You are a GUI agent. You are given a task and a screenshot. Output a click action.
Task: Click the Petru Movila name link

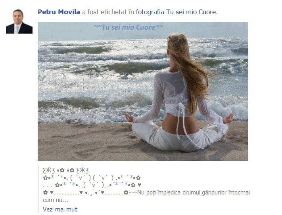coord(59,12)
